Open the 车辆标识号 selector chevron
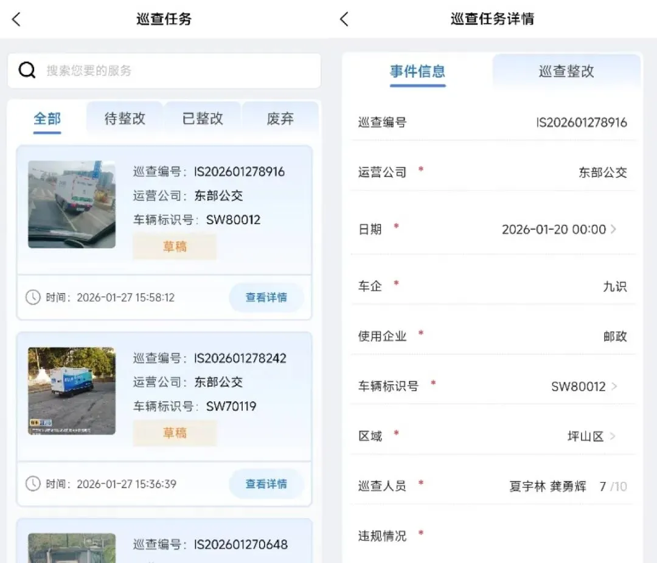The image size is (657, 563). point(614,386)
